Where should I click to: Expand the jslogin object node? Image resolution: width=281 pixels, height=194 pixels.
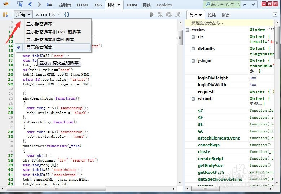point(193,61)
